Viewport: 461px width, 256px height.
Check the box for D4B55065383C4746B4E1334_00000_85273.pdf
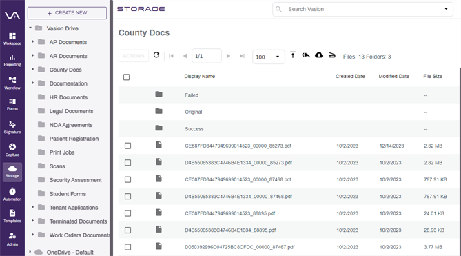click(127, 162)
